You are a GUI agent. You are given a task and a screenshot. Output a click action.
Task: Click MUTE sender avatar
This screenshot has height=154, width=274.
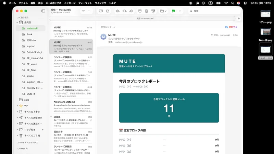[103, 37]
